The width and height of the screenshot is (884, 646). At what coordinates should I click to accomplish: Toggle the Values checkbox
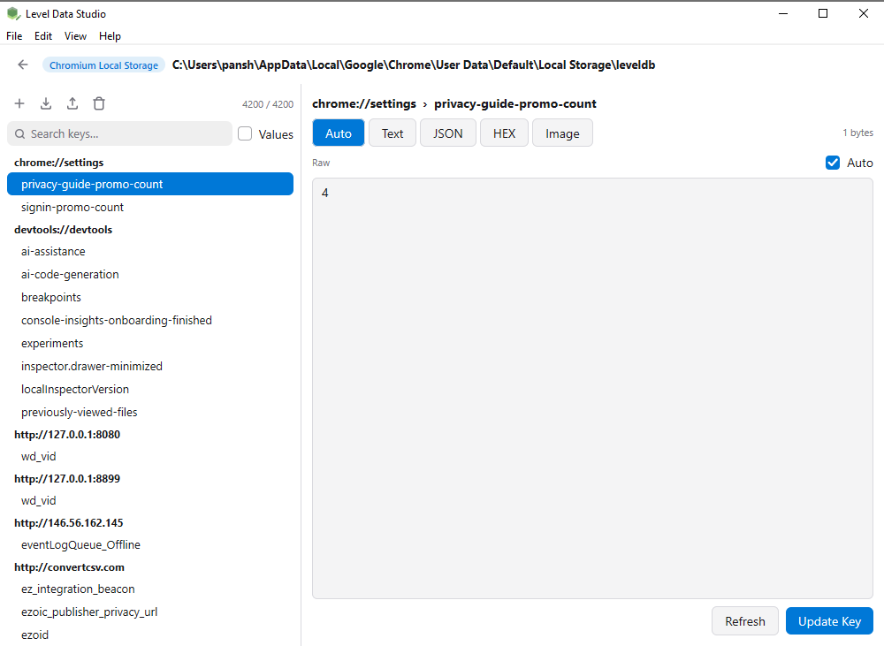pyautogui.click(x=245, y=133)
